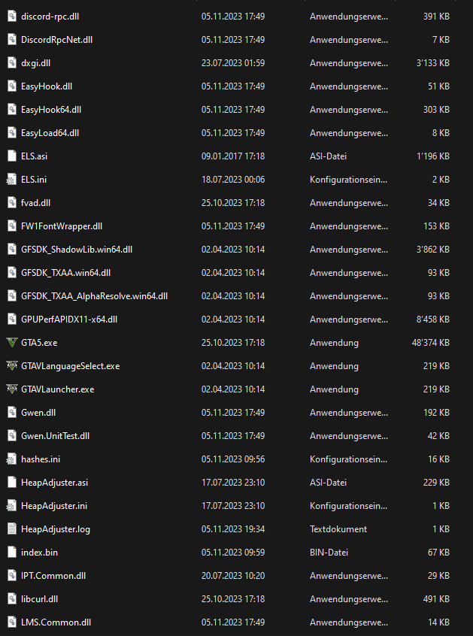Select the file name FW1FontWrapper.dll
The width and height of the screenshot is (473, 636).
coord(62,226)
